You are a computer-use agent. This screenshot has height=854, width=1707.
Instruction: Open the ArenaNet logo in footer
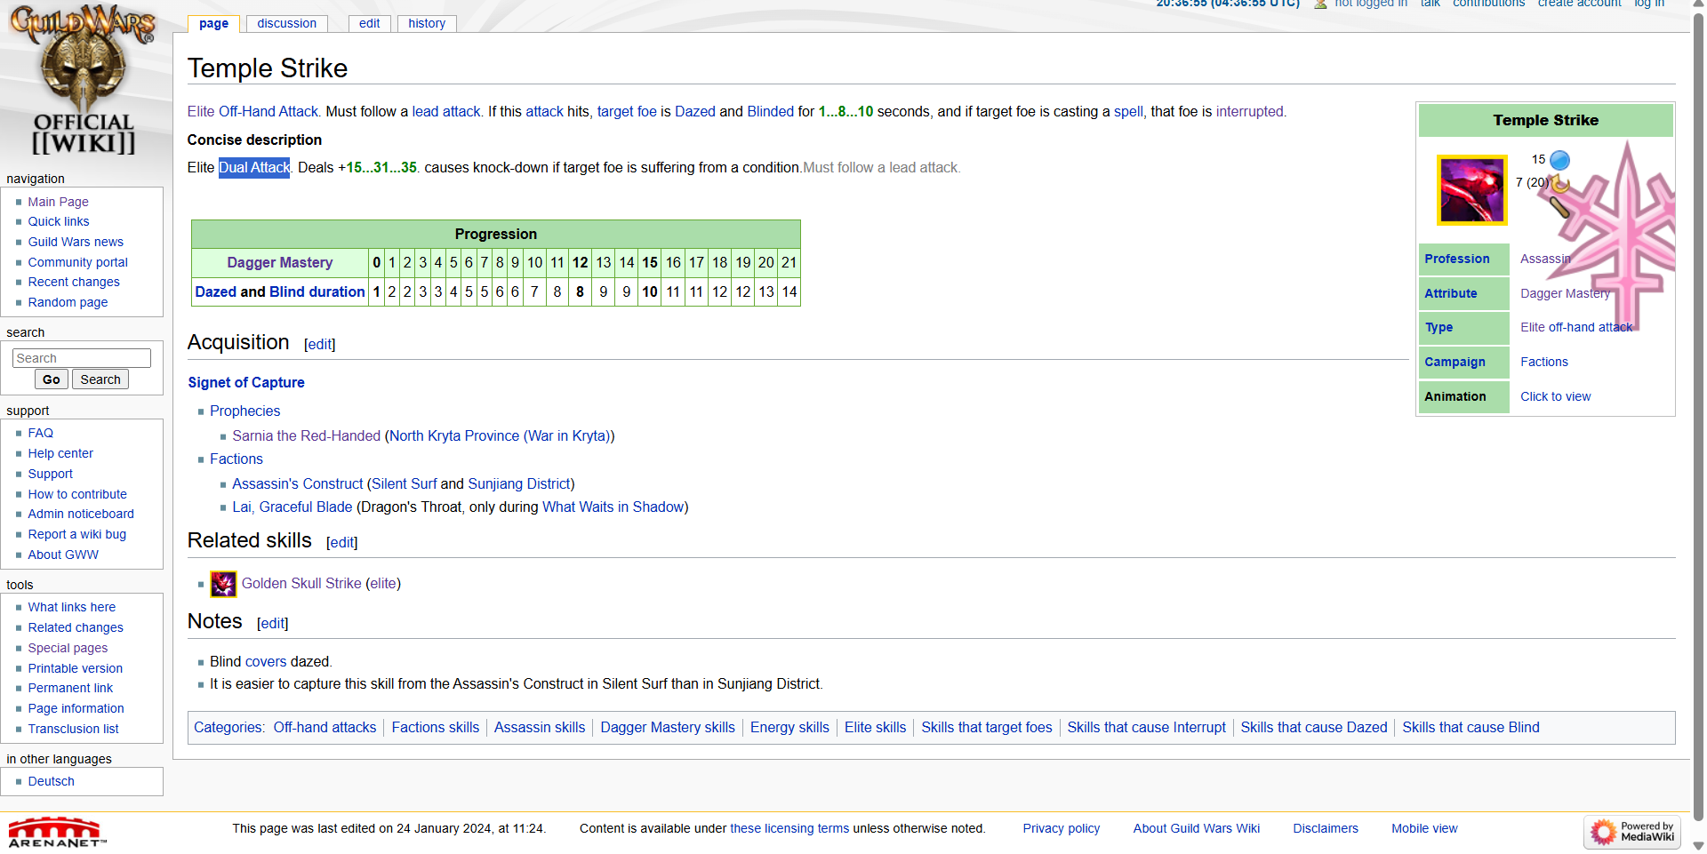56,832
